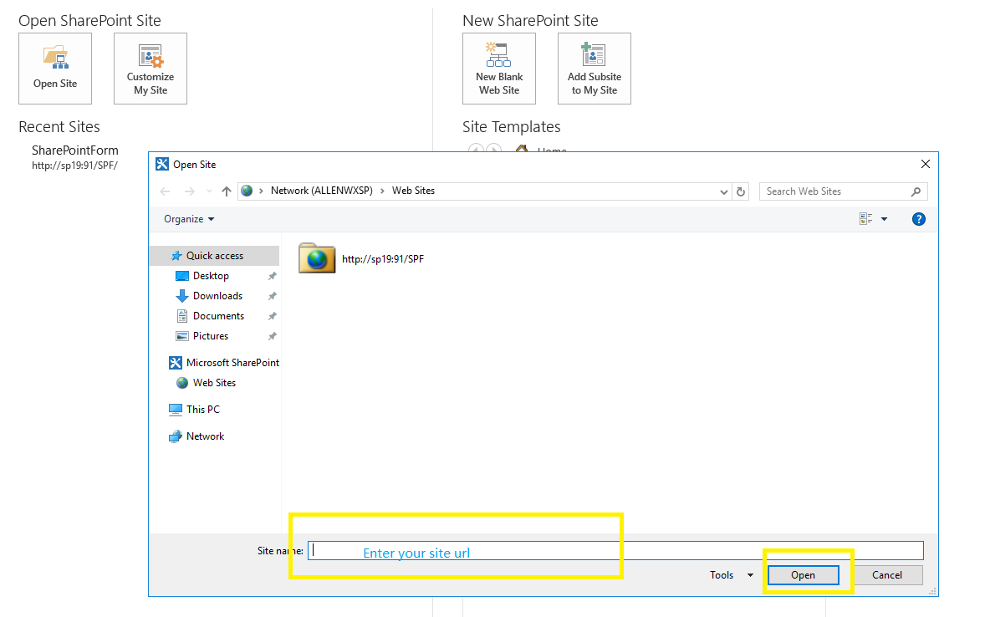Viewport: 990px width, 617px height.
Task: Click the breadcrumb arrow after the globe icon
Action: 261,191
